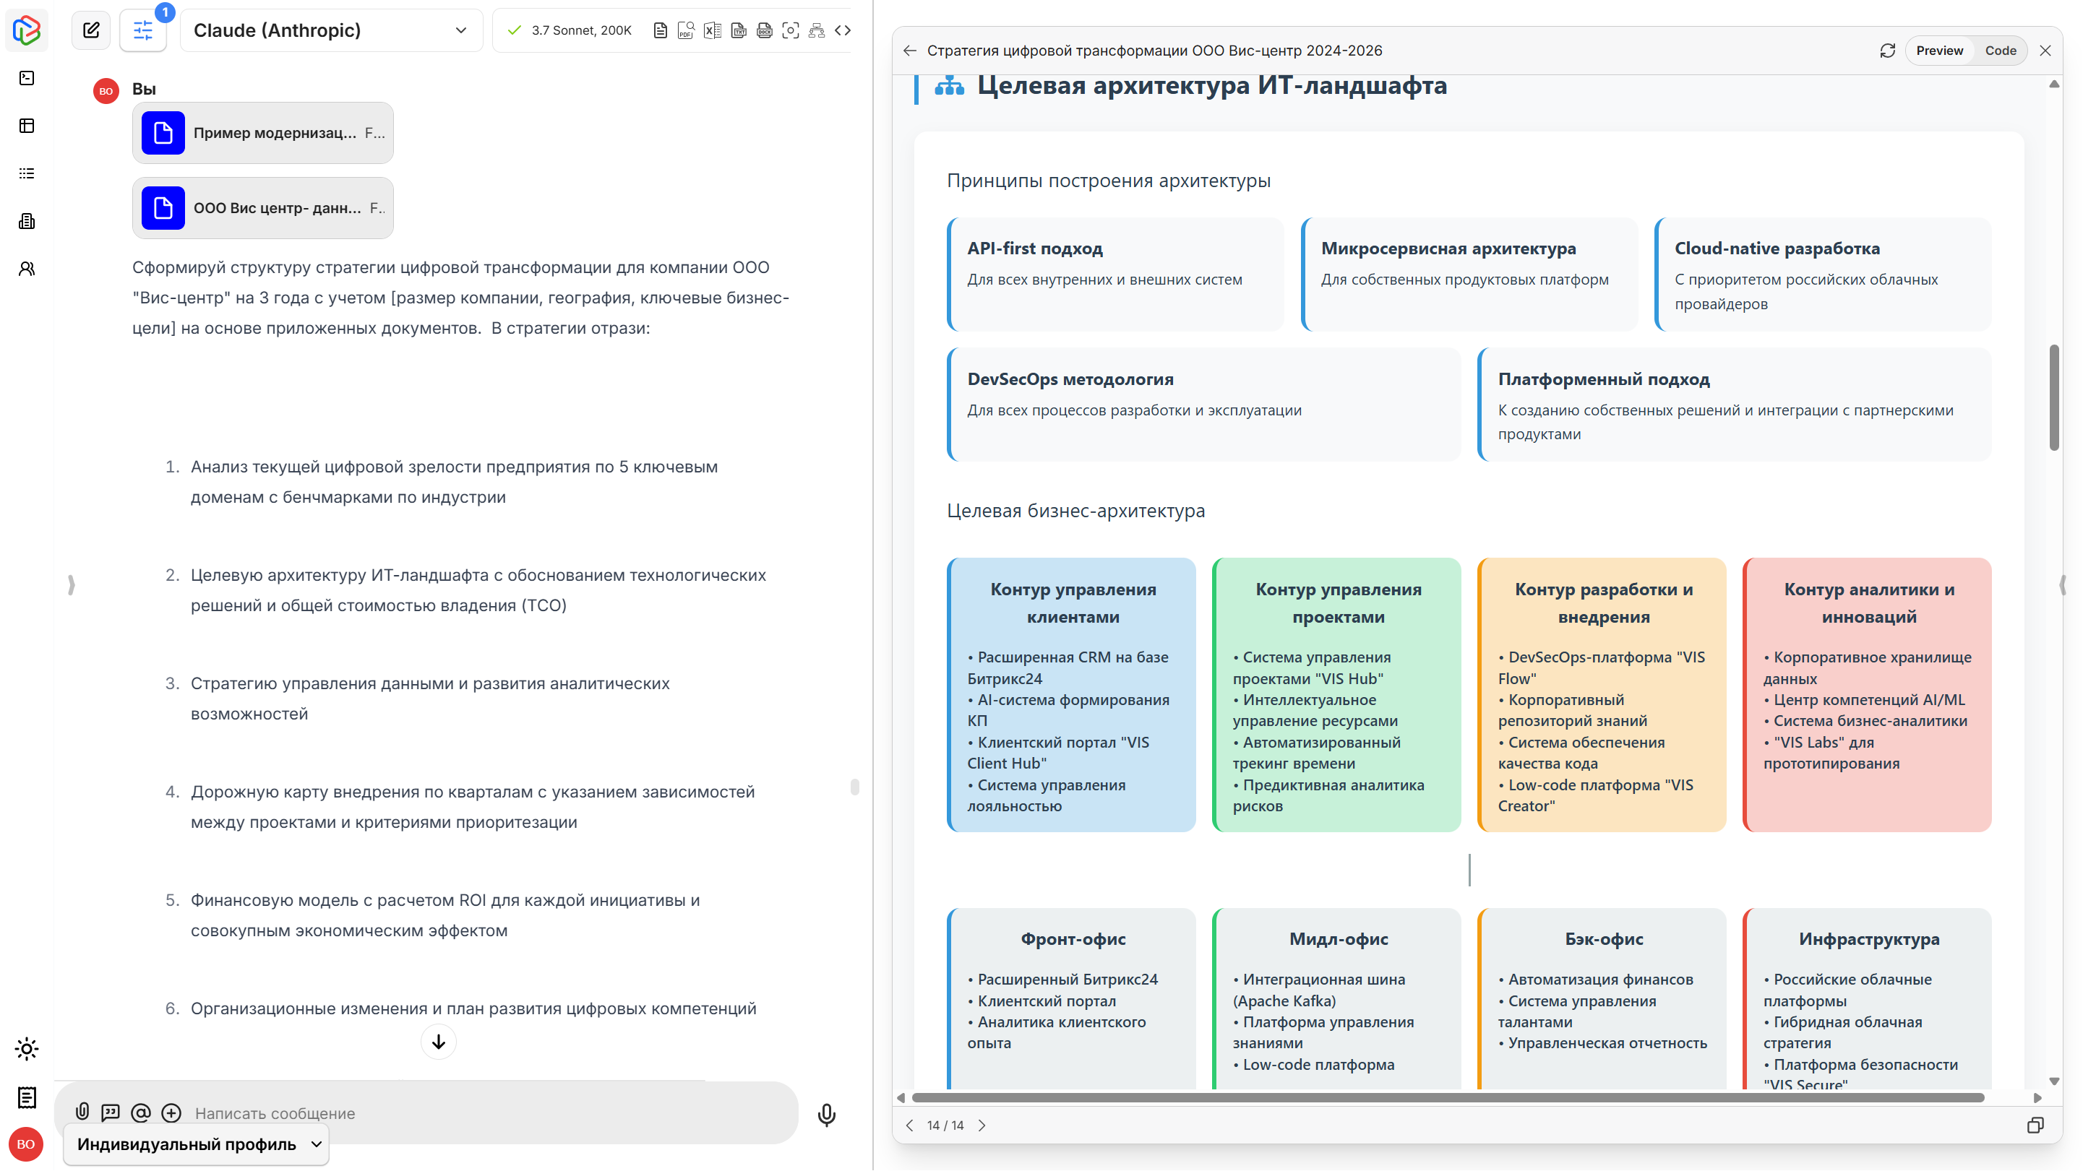The height and width of the screenshot is (1171, 2083).
Task: Click the Бэк-офис card heading
Action: 1604,939
